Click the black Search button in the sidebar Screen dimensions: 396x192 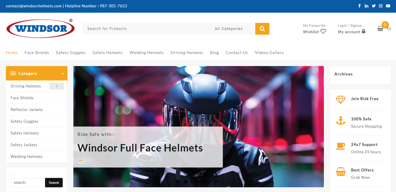point(54,183)
